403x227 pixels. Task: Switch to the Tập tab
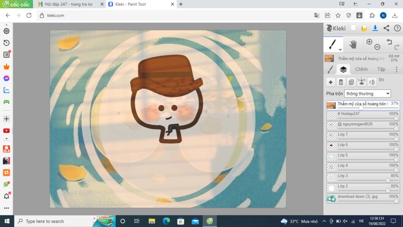click(x=381, y=69)
